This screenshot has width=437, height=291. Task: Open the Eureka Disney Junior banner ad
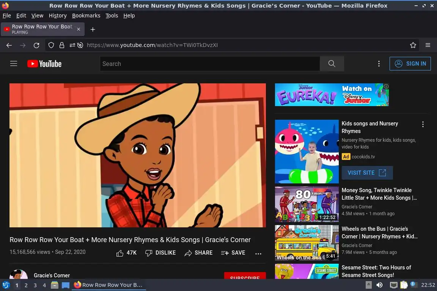tap(332, 95)
